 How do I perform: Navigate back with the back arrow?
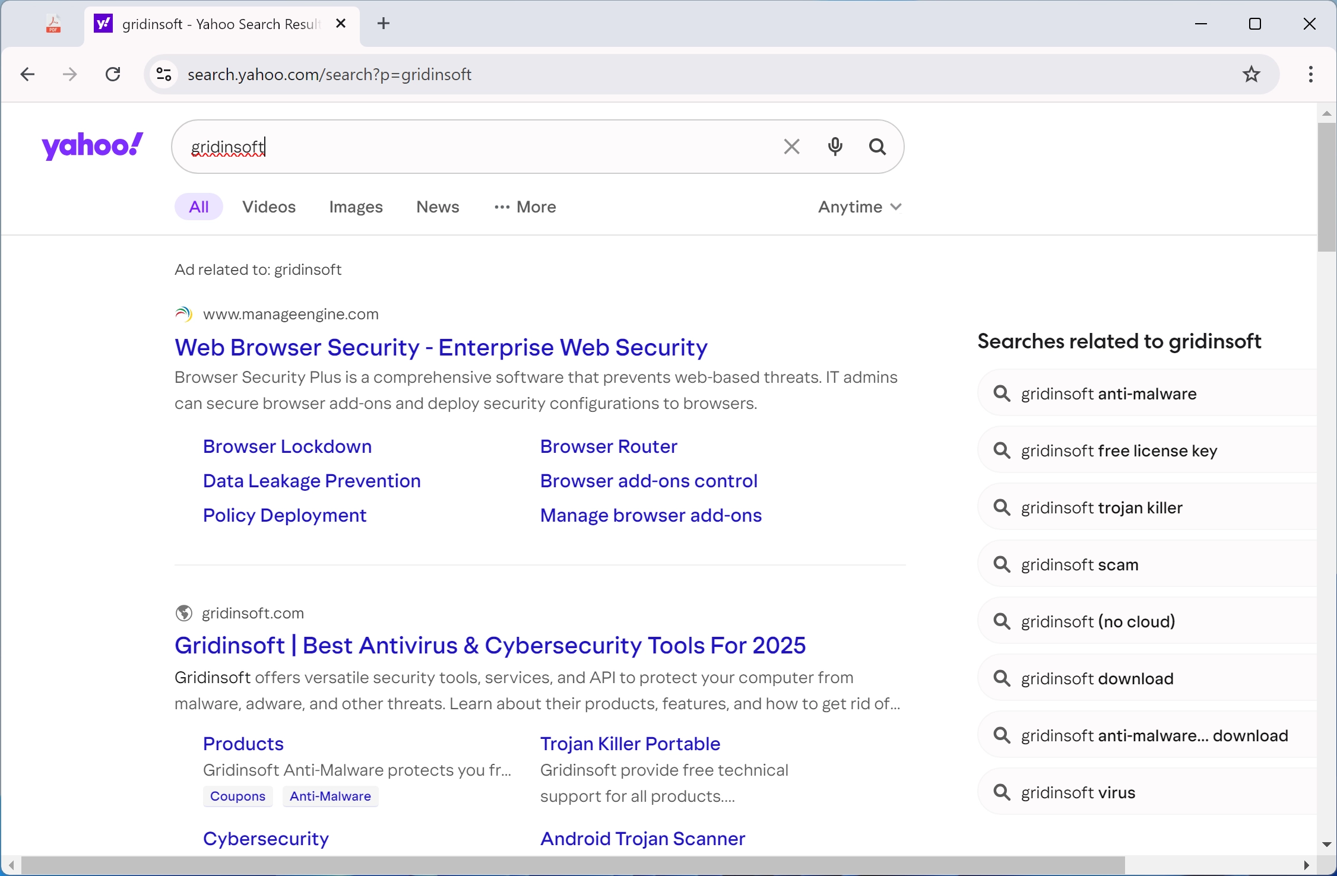click(27, 74)
